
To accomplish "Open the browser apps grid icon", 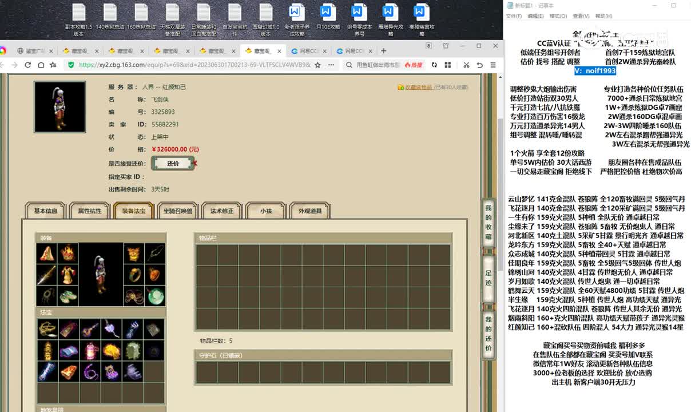I will coord(448,65).
